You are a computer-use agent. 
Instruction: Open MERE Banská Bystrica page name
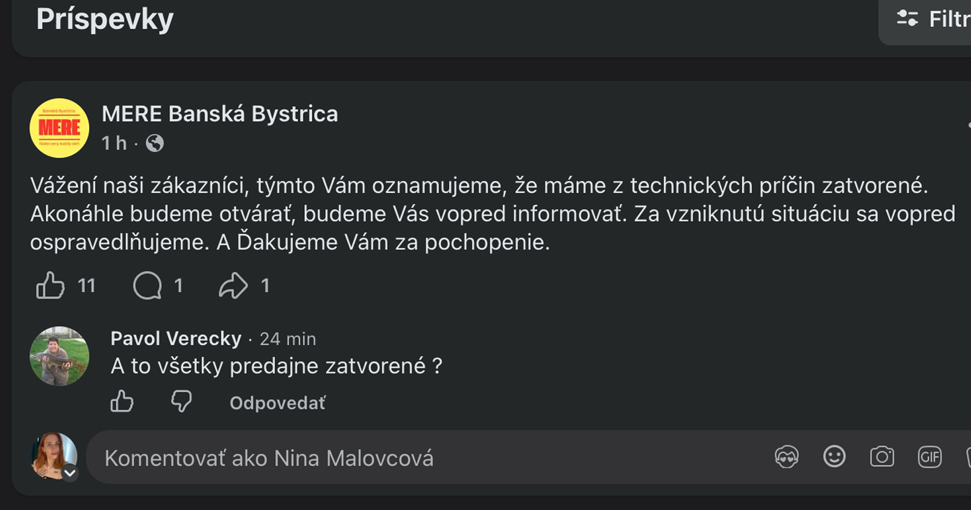[x=220, y=114]
